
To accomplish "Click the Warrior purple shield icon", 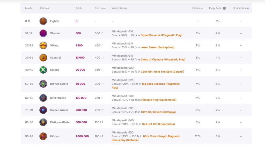I will pos(43,33).
